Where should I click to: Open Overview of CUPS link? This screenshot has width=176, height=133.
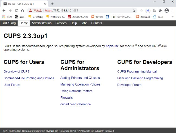click(x=17, y=72)
